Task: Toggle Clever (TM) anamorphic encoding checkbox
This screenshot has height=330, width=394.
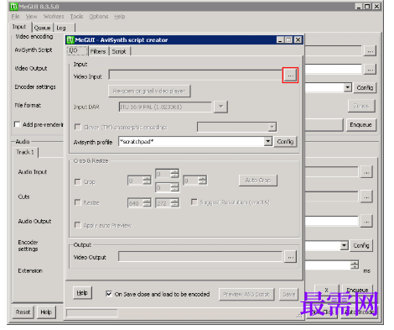Action: (78, 127)
